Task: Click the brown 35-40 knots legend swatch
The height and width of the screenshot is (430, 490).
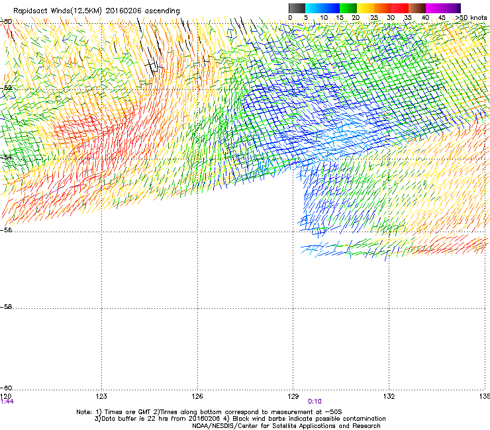Action: coord(417,8)
